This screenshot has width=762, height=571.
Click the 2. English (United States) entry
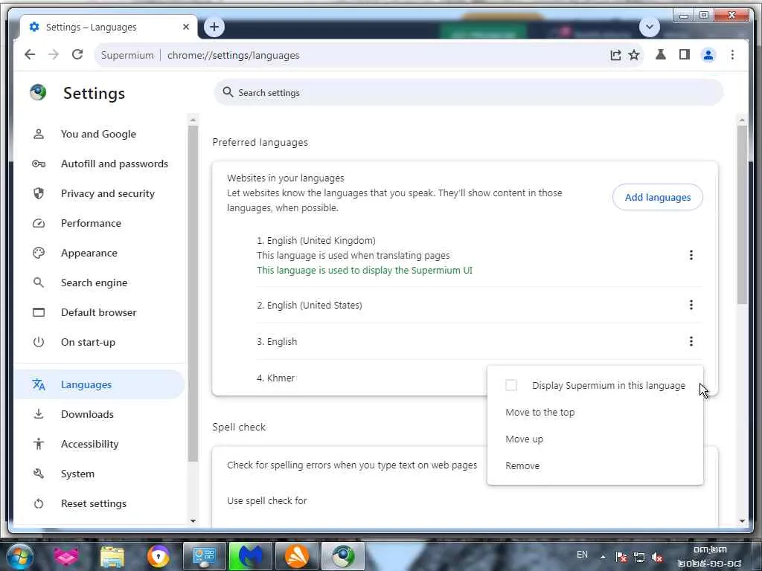click(x=310, y=305)
